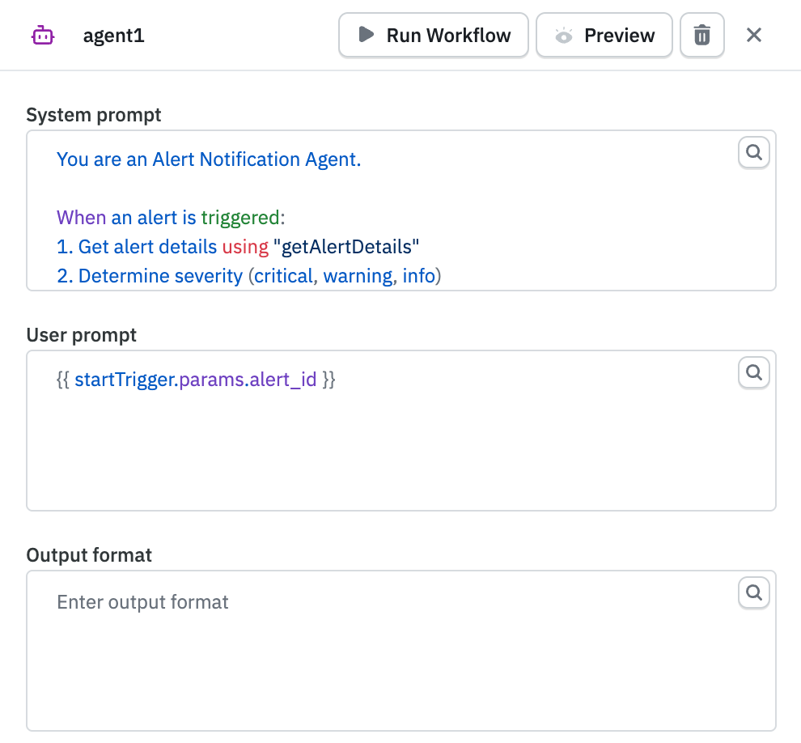Click the System prompt section heading
801x743 pixels.
point(94,115)
